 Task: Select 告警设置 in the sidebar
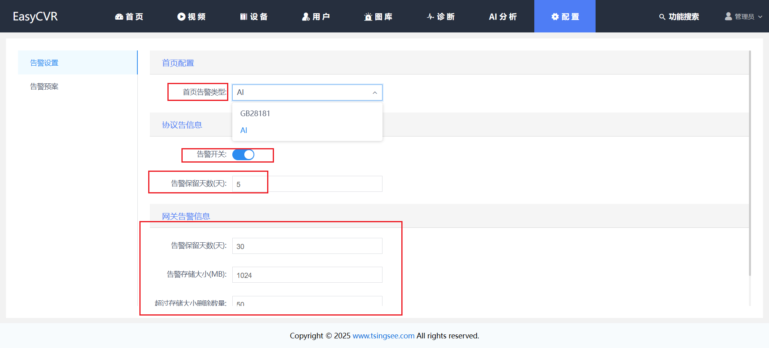tap(78, 62)
